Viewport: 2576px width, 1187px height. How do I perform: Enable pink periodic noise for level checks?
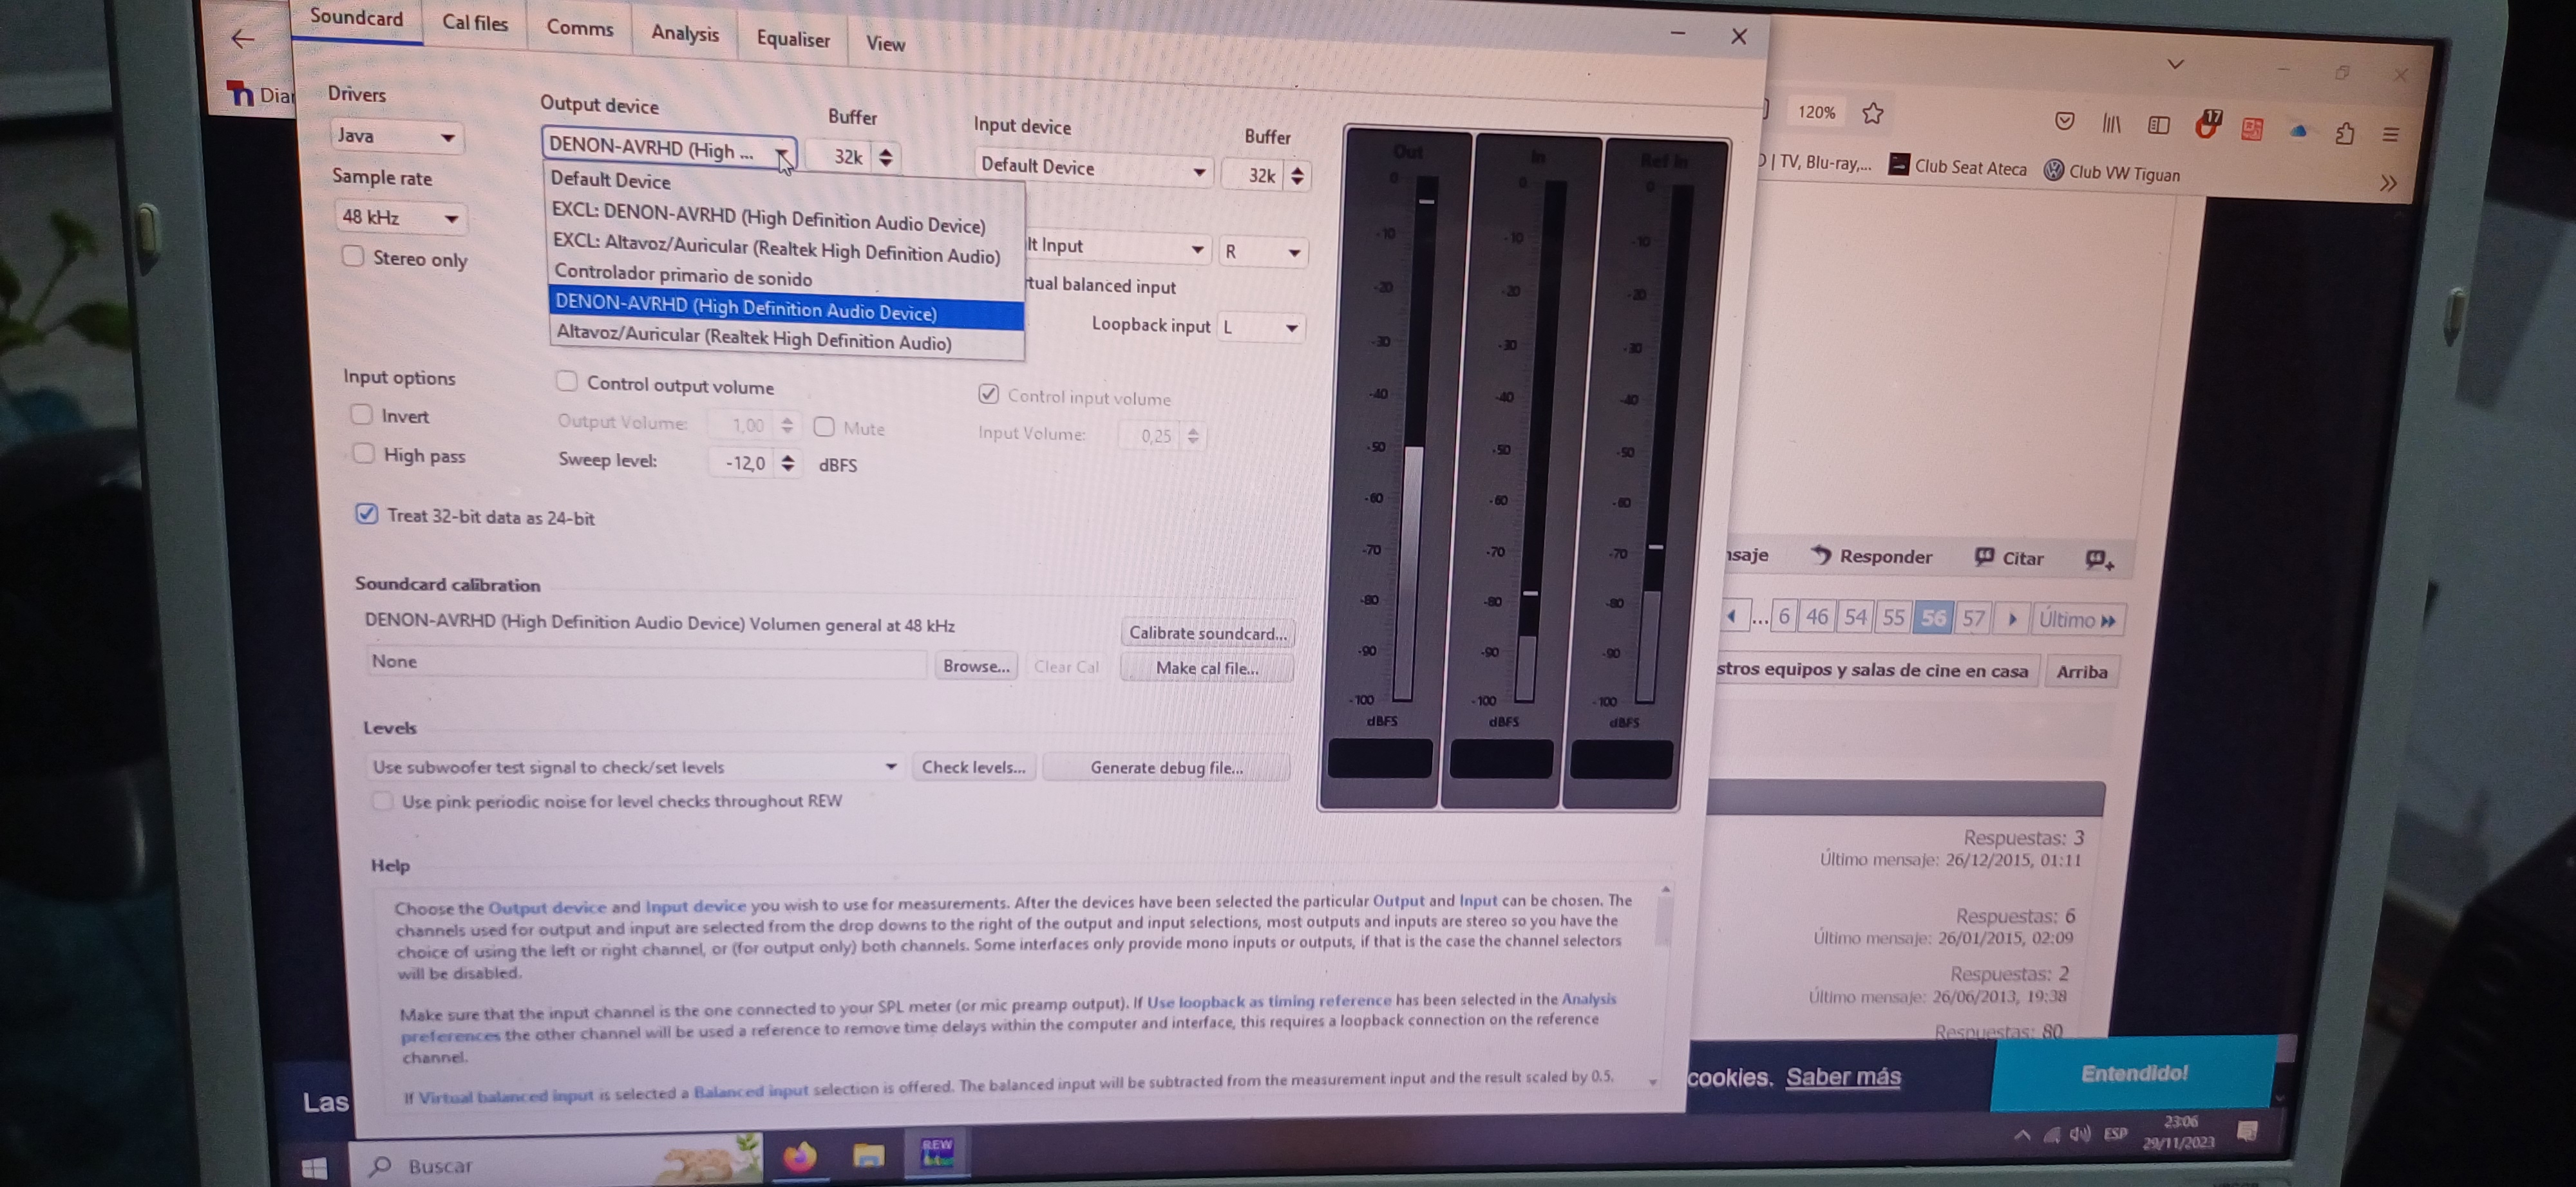click(x=382, y=800)
